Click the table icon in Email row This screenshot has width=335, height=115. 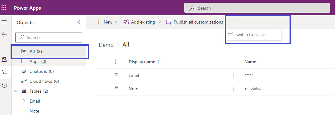[117, 74]
